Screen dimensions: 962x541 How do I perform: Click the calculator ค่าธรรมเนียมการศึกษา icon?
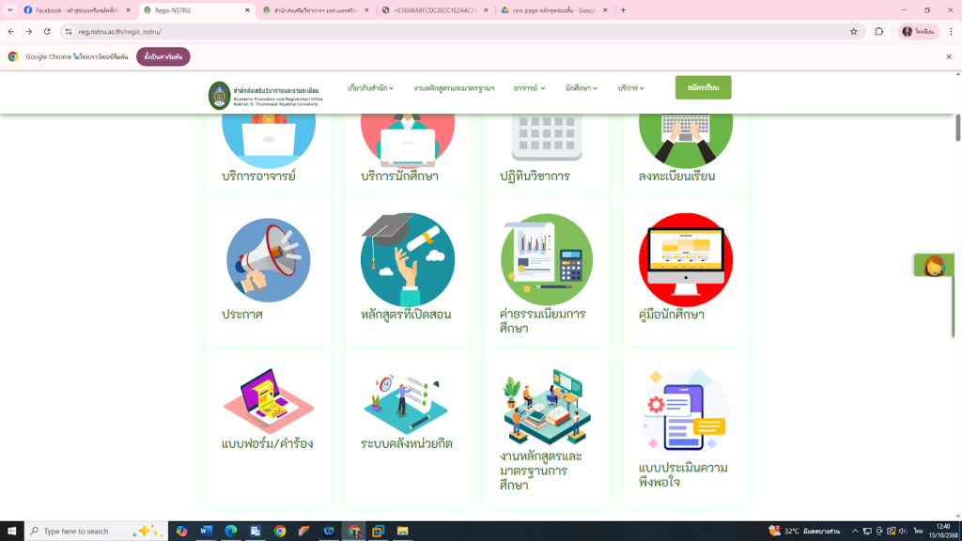click(546, 260)
